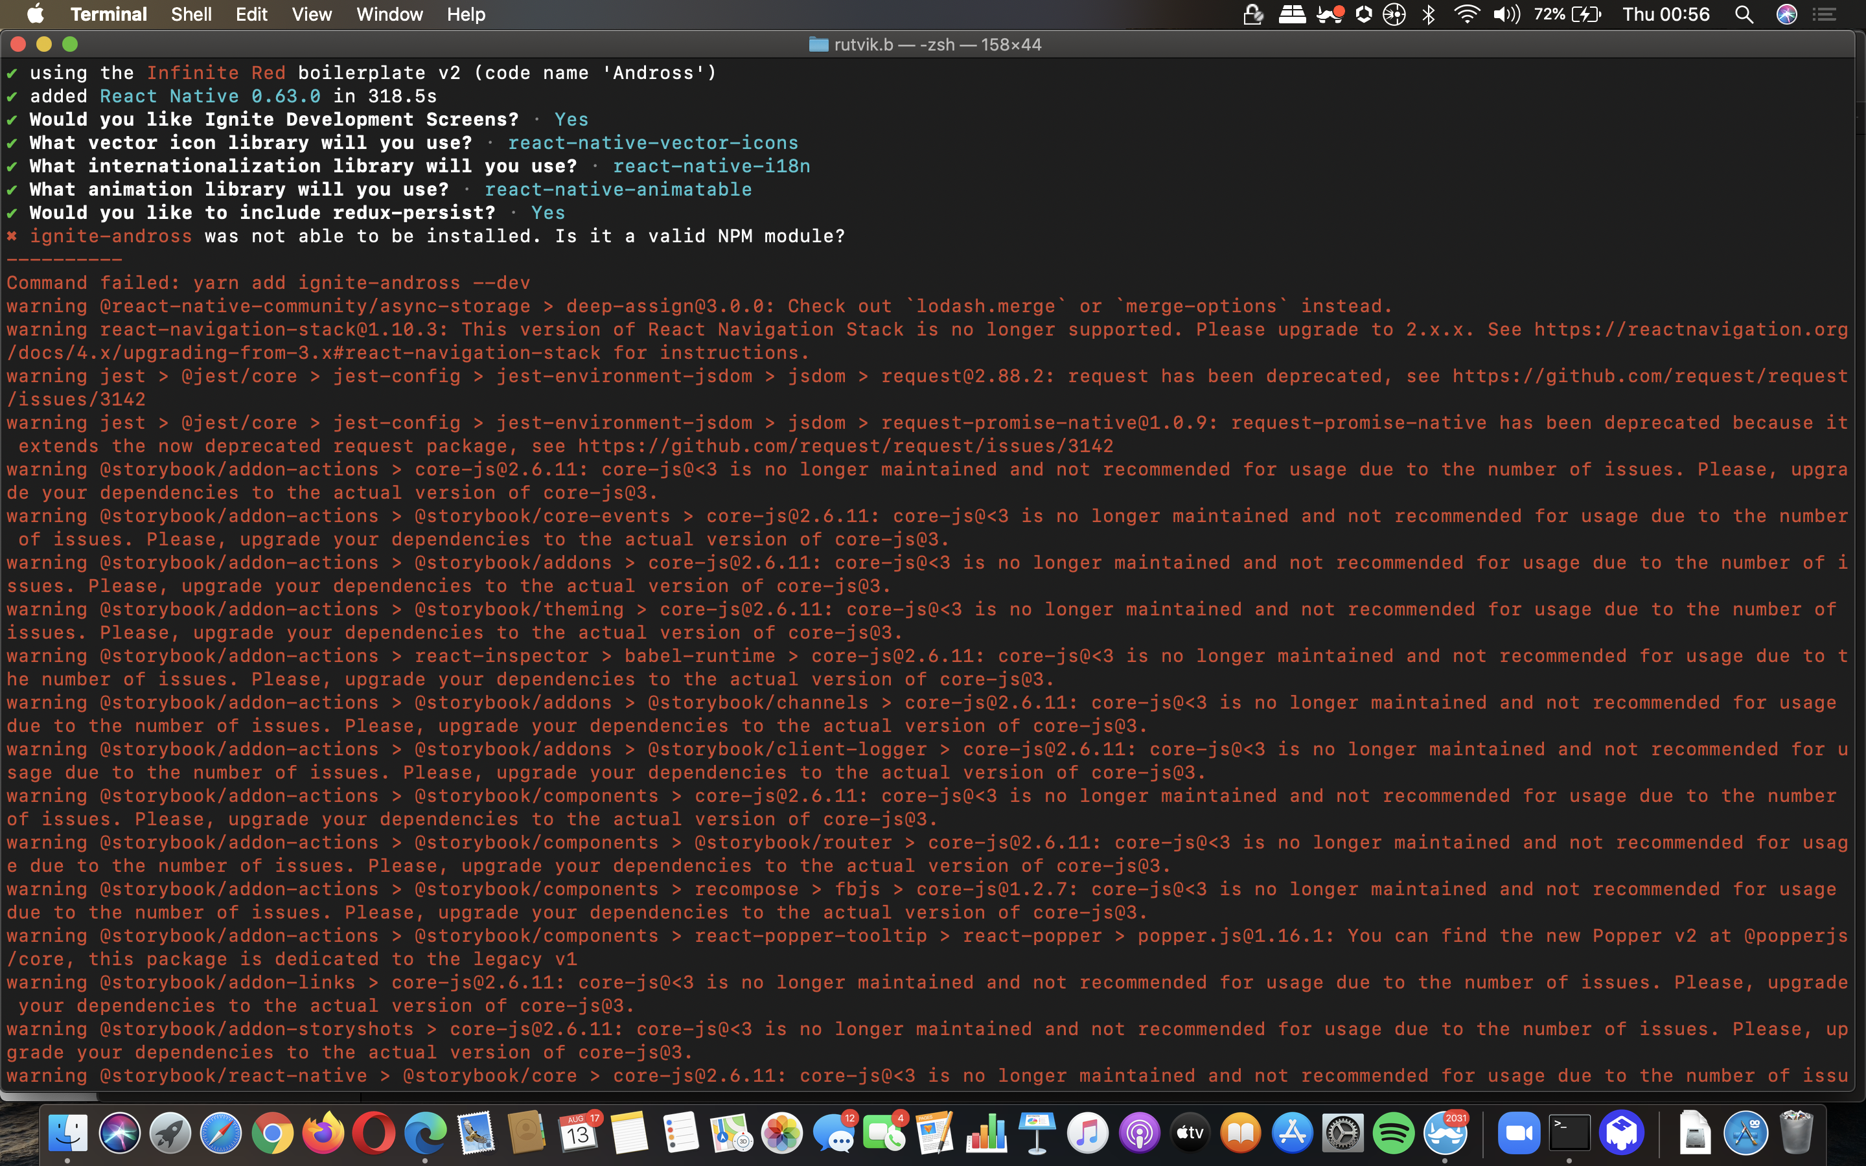Open Music in the Dock

tap(1088, 1132)
